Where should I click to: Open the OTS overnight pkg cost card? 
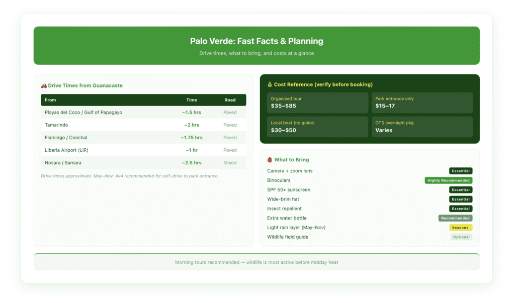[422, 127]
